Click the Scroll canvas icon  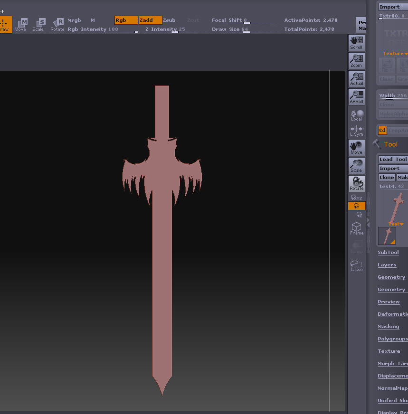[x=356, y=43]
